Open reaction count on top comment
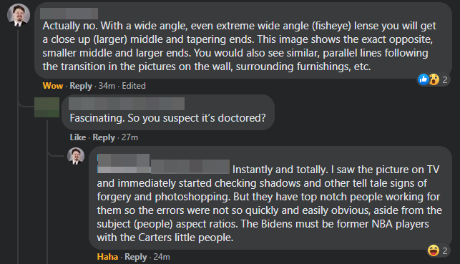This screenshot has height=264, width=460. 445,79
